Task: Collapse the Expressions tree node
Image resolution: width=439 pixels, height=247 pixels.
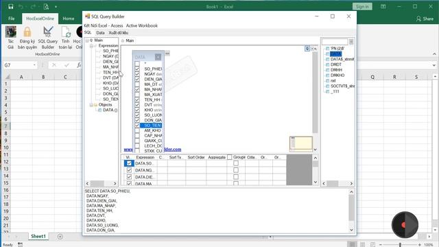Action: (91, 46)
